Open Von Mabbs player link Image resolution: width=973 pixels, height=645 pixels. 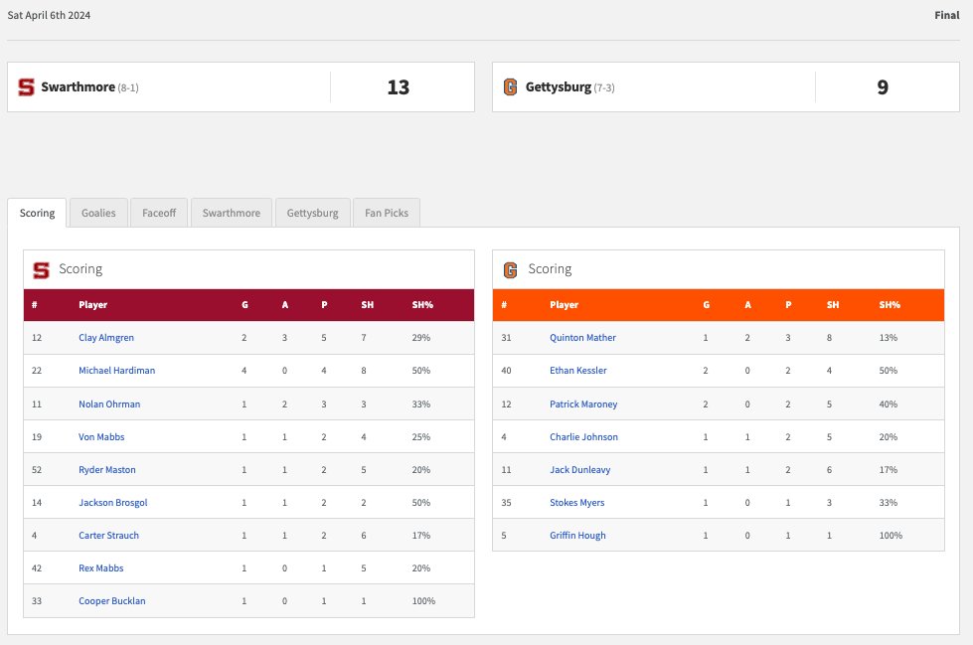coord(101,437)
